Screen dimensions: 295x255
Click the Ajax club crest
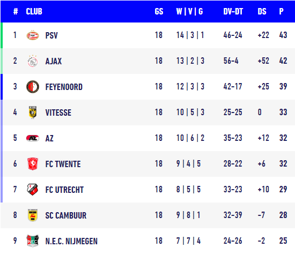click(33, 61)
